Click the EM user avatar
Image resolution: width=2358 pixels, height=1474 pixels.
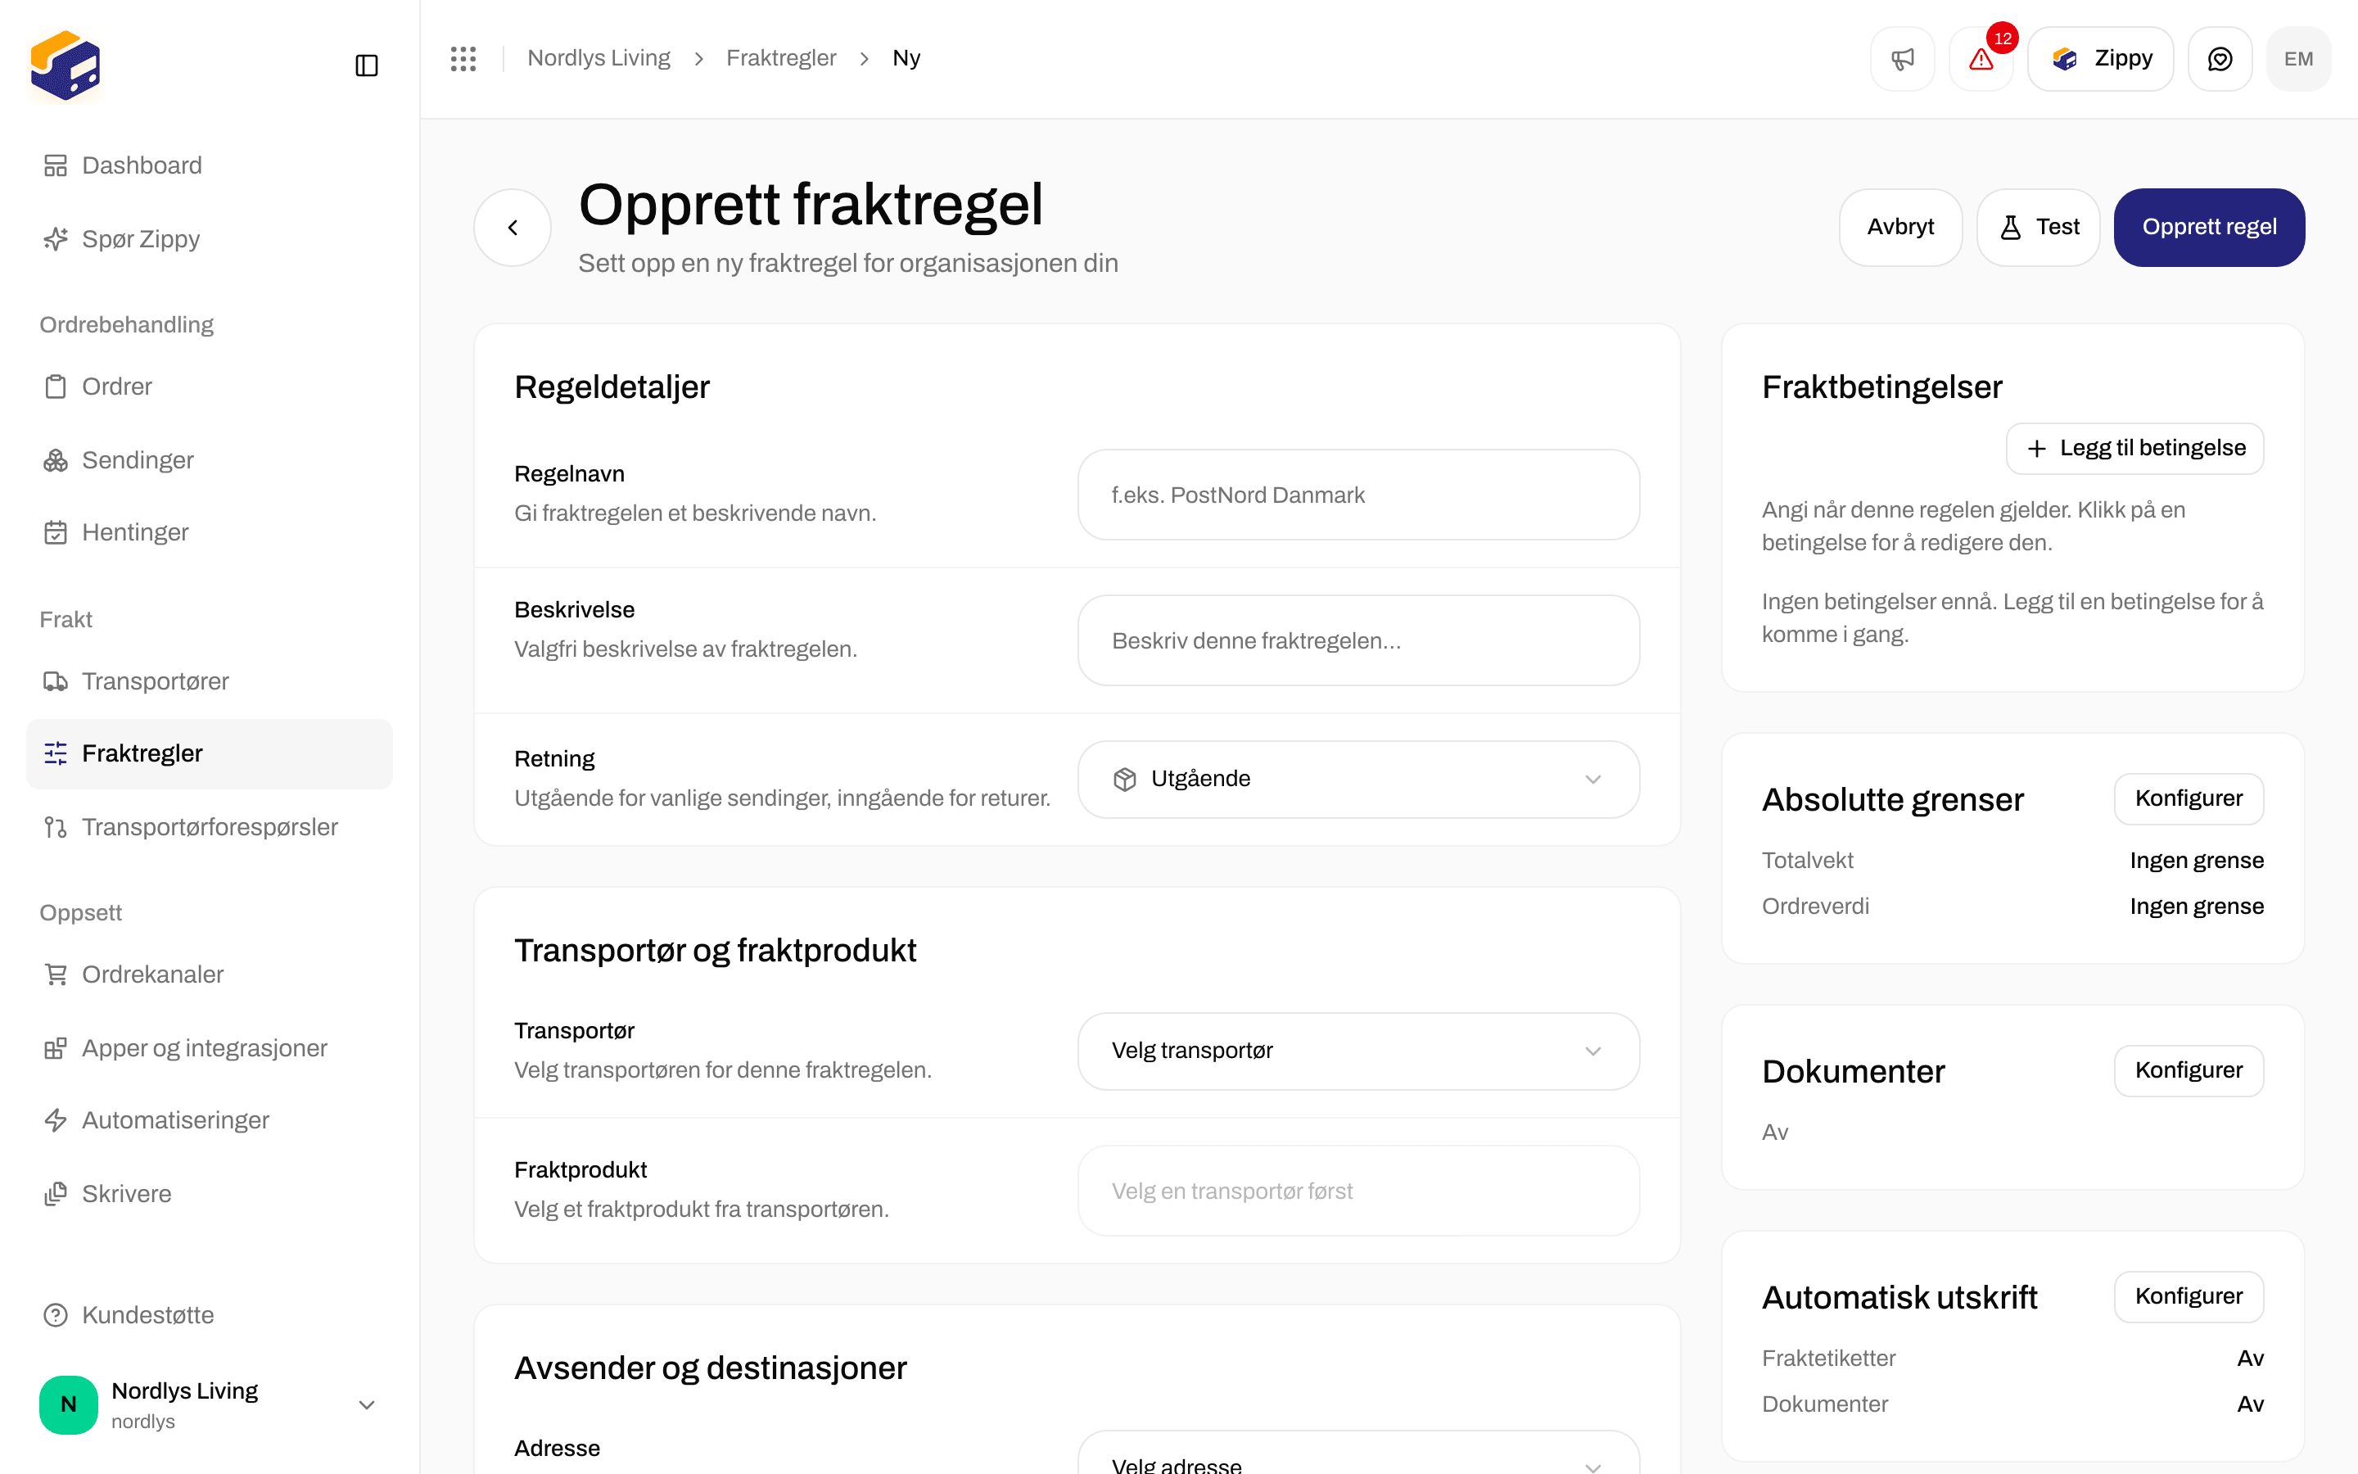pos(2298,58)
